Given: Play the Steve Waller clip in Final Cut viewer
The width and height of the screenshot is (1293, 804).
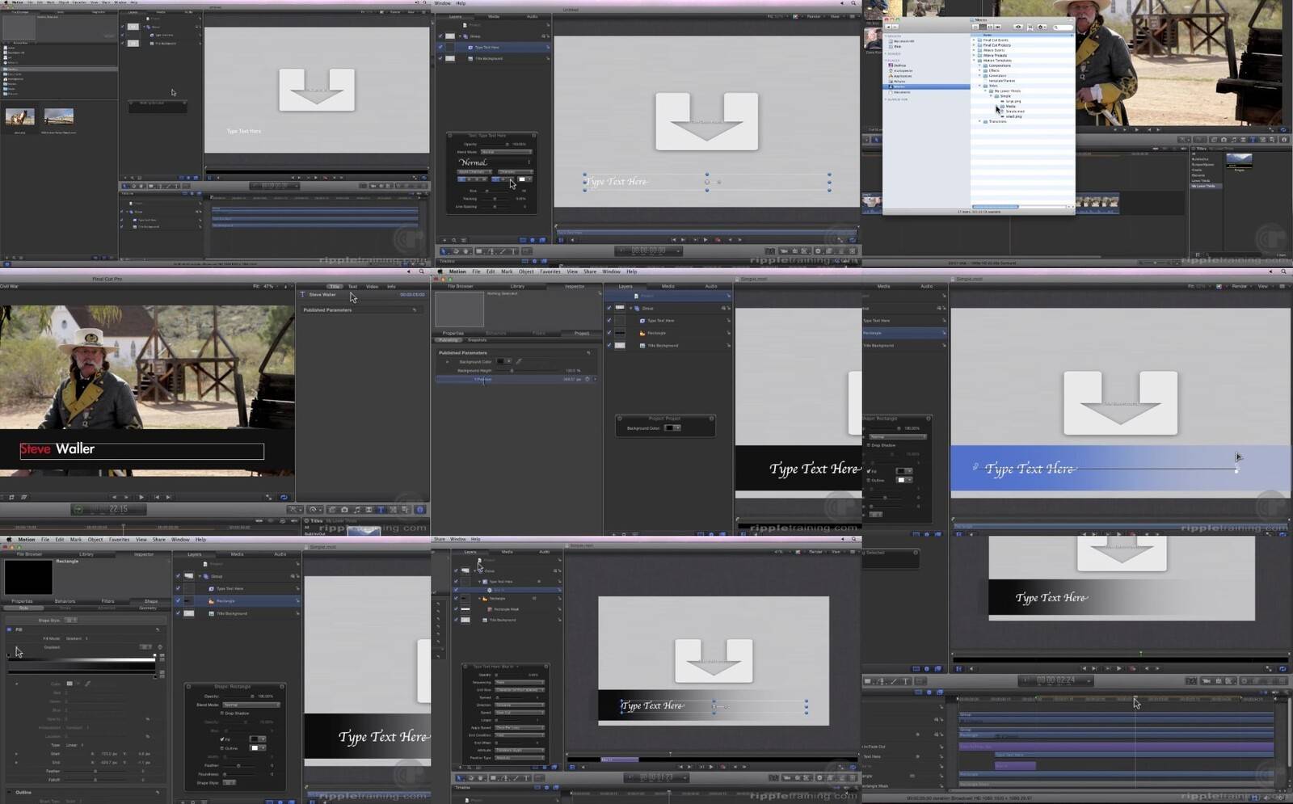Looking at the screenshot, I should click(141, 497).
